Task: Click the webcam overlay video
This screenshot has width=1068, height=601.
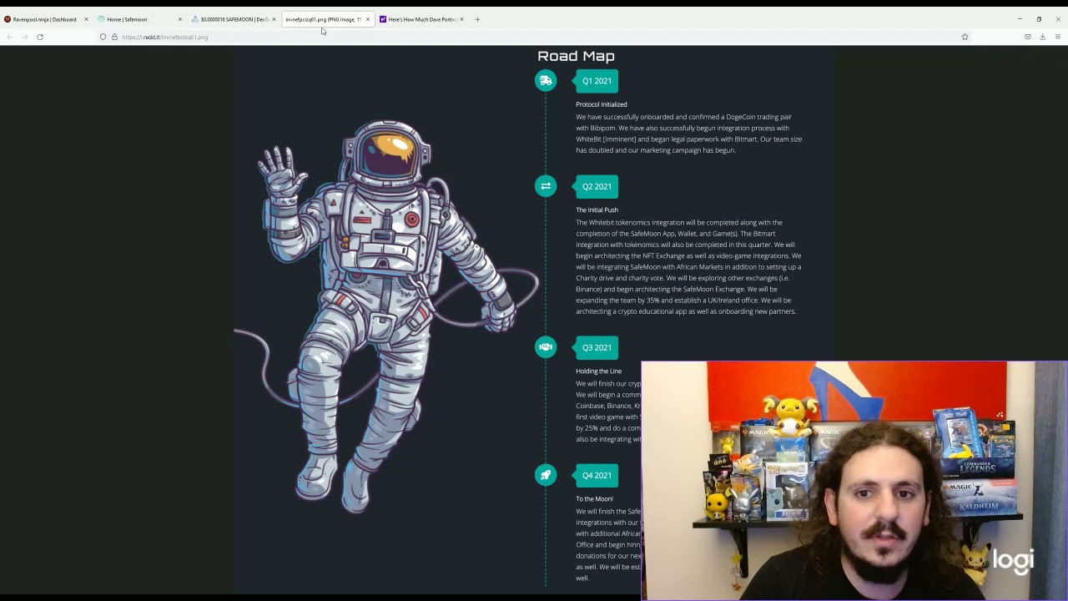Action: (x=854, y=481)
